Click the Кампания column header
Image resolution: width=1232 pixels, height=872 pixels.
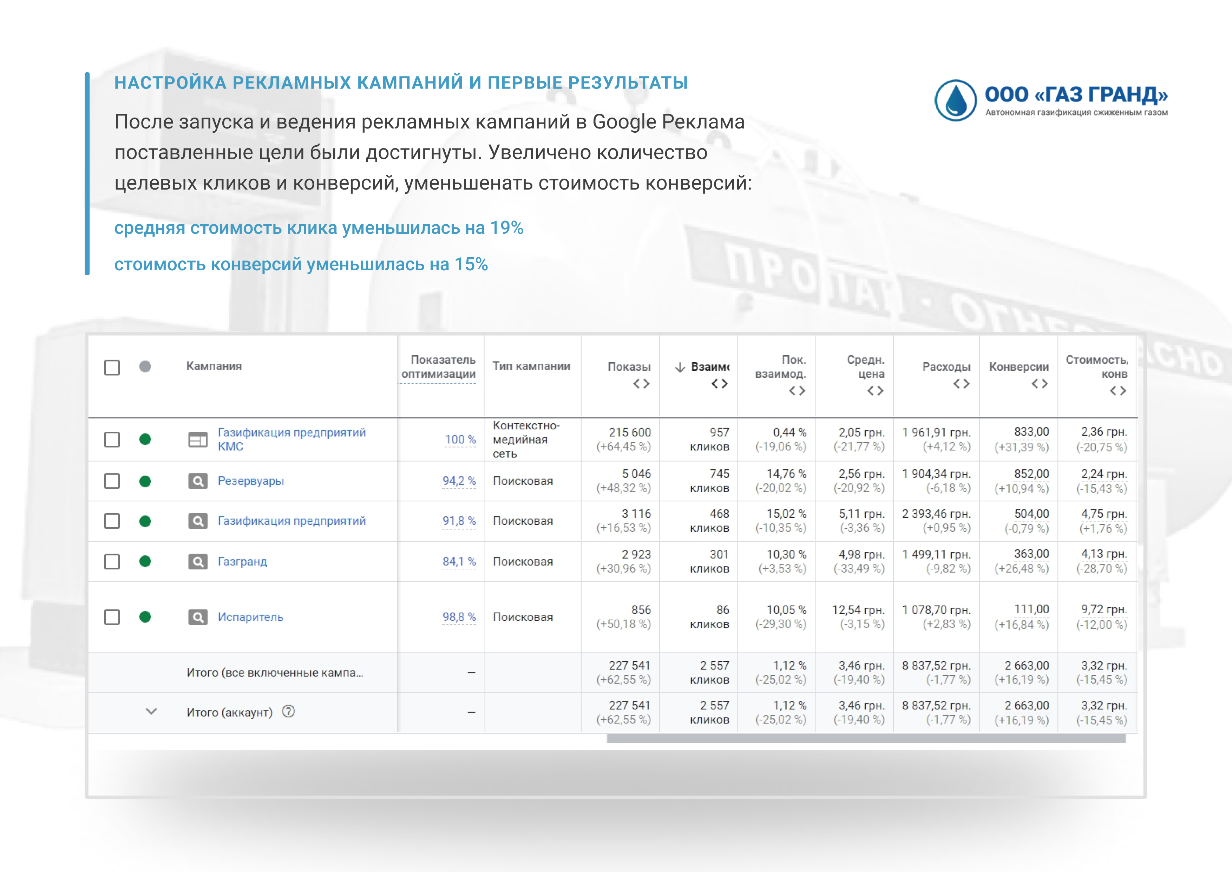pyautogui.click(x=214, y=366)
